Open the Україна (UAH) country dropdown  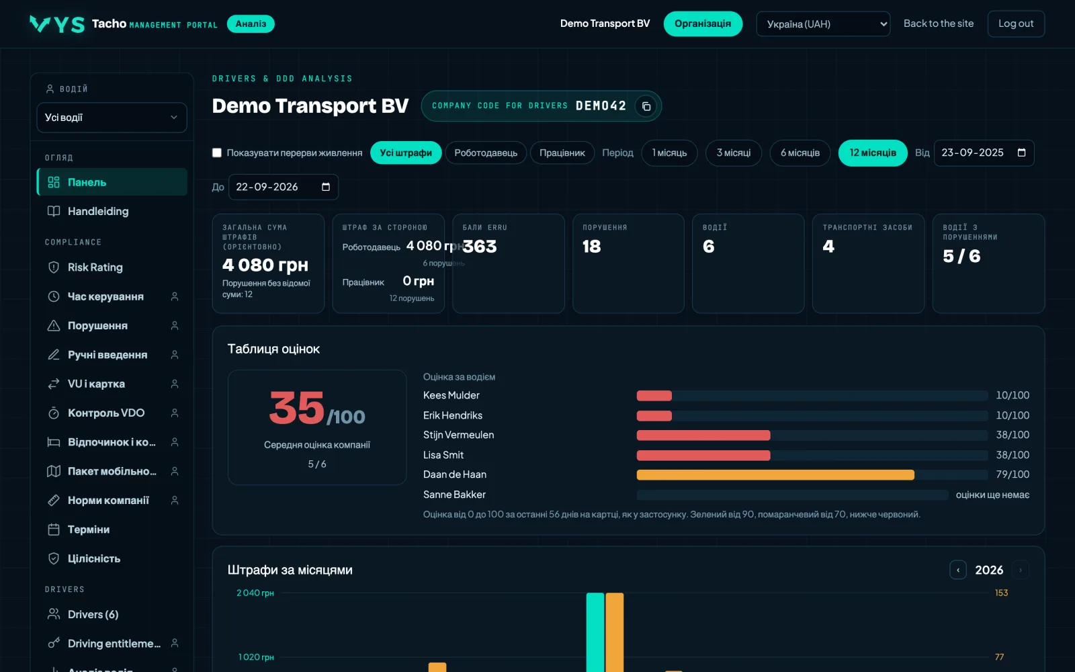(x=823, y=24)
